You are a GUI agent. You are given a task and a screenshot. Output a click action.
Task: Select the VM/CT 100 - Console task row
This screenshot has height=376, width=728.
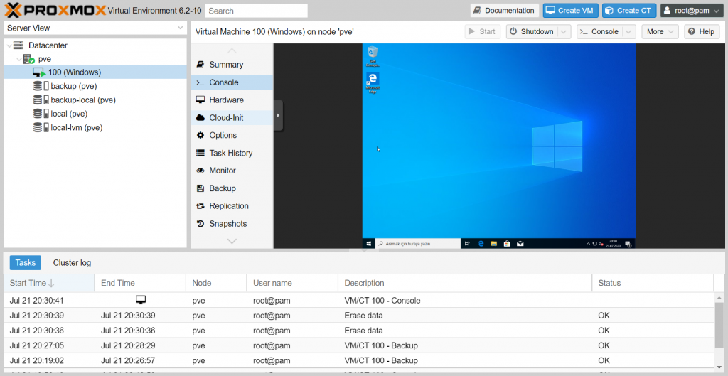pos(359,301)
